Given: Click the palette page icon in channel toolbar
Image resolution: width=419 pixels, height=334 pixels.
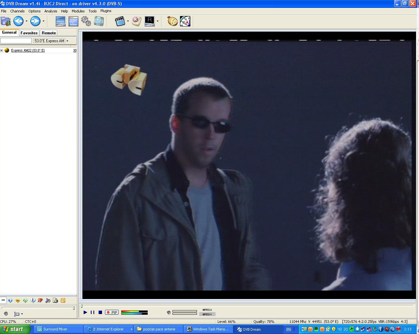Looking at the screenshot, I should click(x=55, y=300).
